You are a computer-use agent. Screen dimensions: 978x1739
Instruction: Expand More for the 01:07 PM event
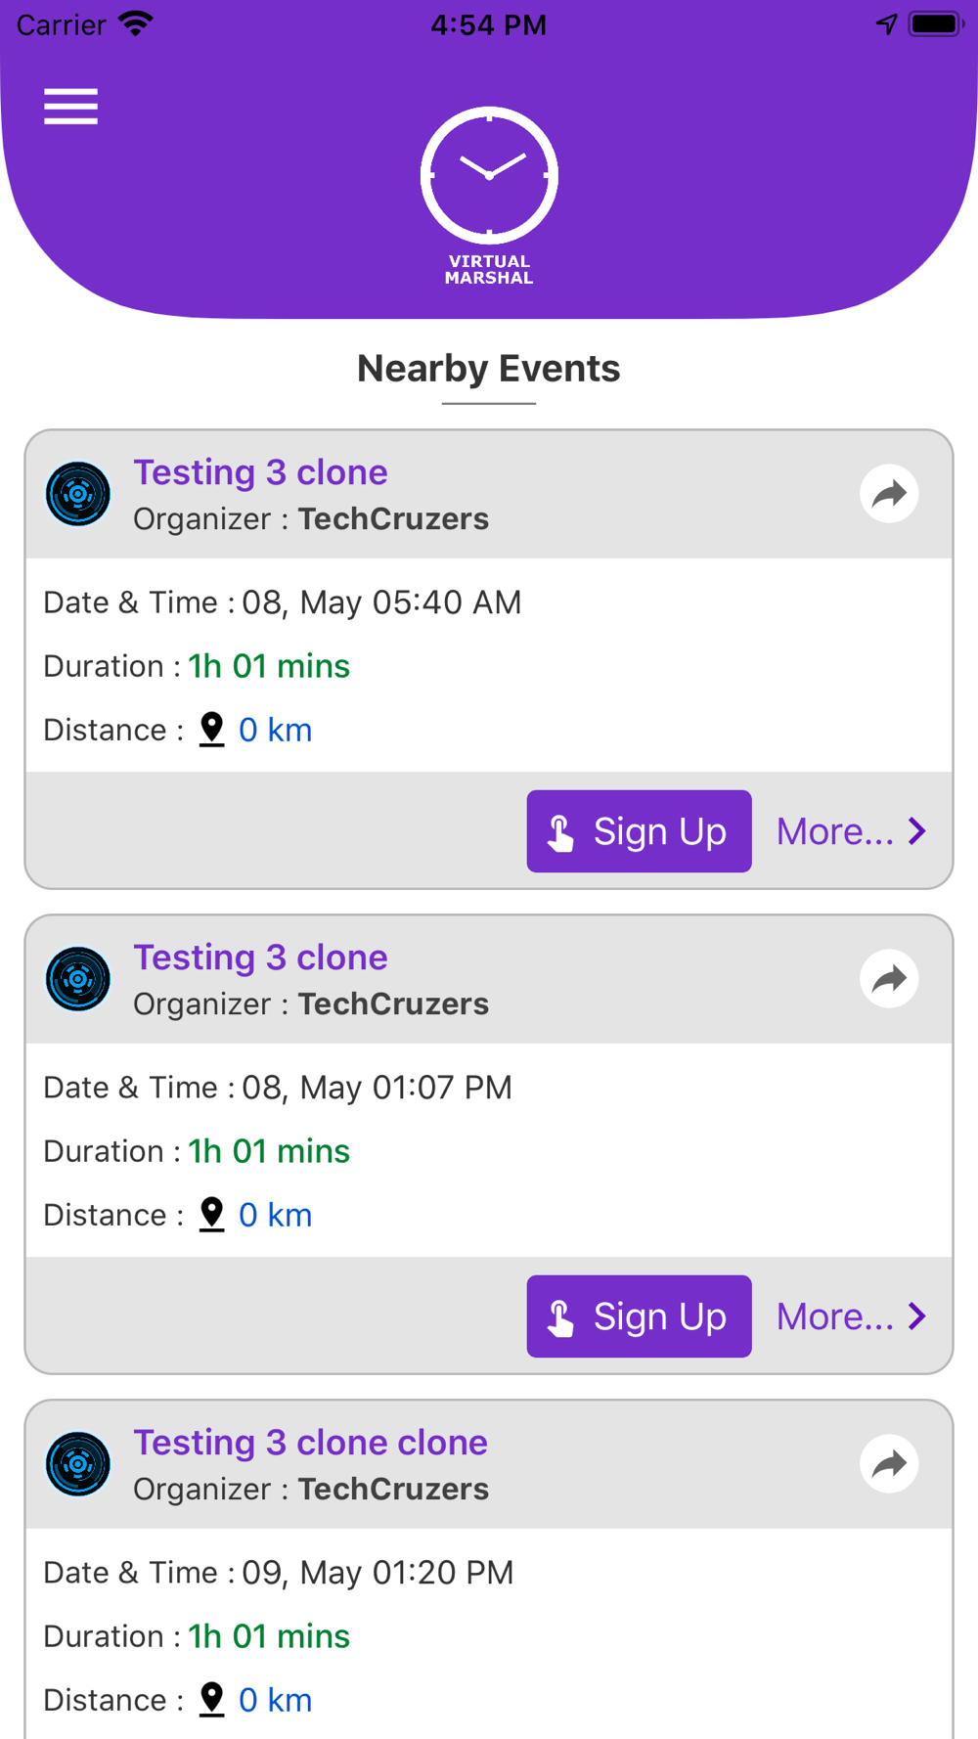[x=851, y=1316]
